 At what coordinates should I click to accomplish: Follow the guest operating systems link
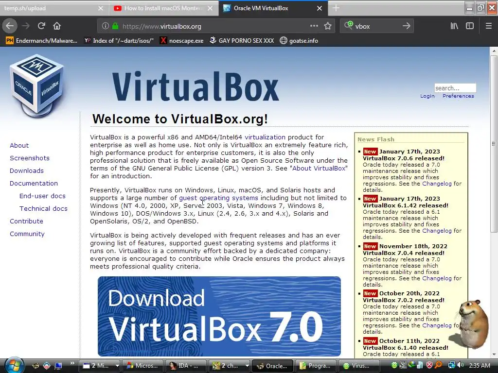point(218,198)
